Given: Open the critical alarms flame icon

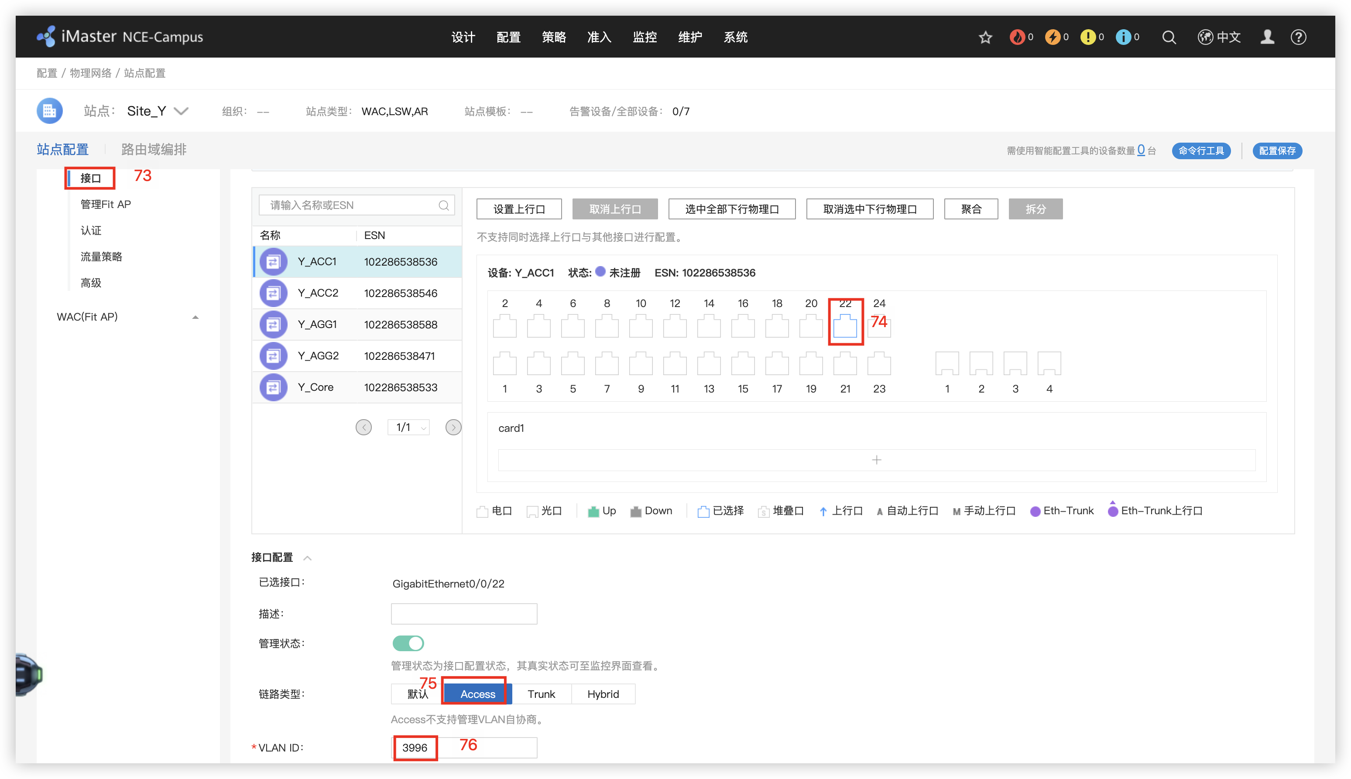Looking at the screenshot, I should pos(1017,37).
